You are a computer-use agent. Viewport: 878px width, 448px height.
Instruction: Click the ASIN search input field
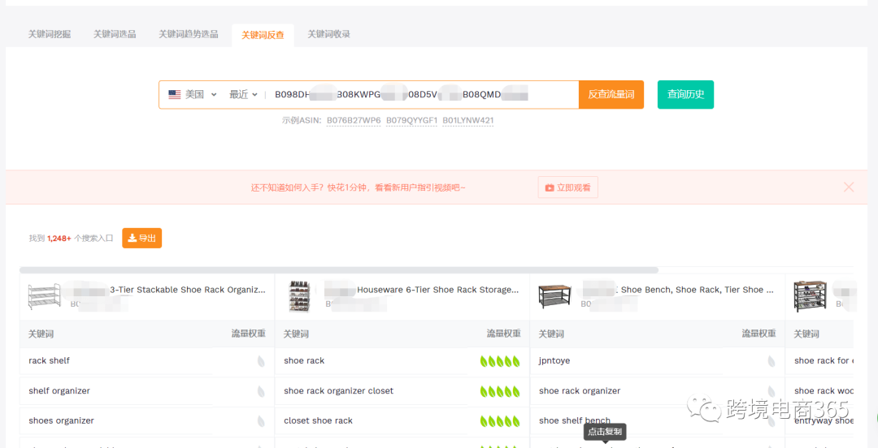[423, 94]
